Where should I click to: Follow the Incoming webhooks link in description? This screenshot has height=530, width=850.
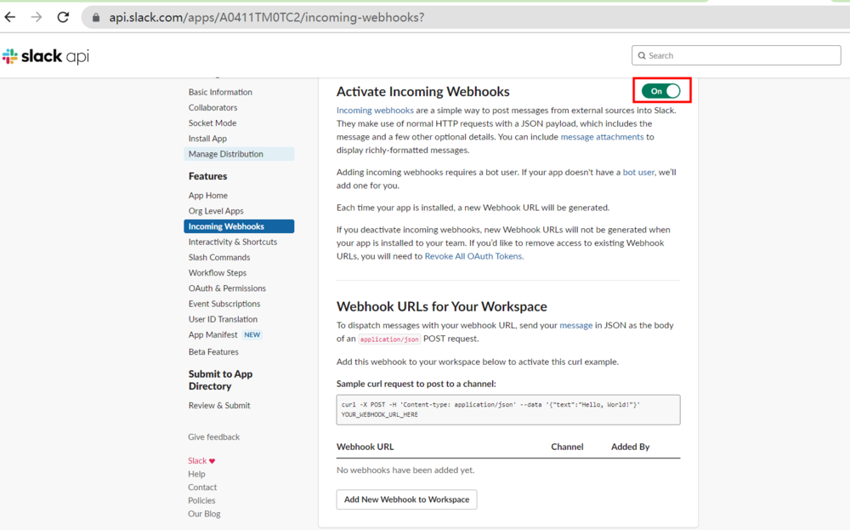(375, 110)
